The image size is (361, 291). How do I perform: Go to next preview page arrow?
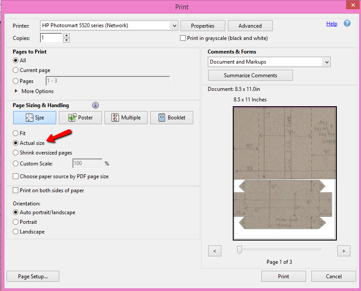(343, 251)
